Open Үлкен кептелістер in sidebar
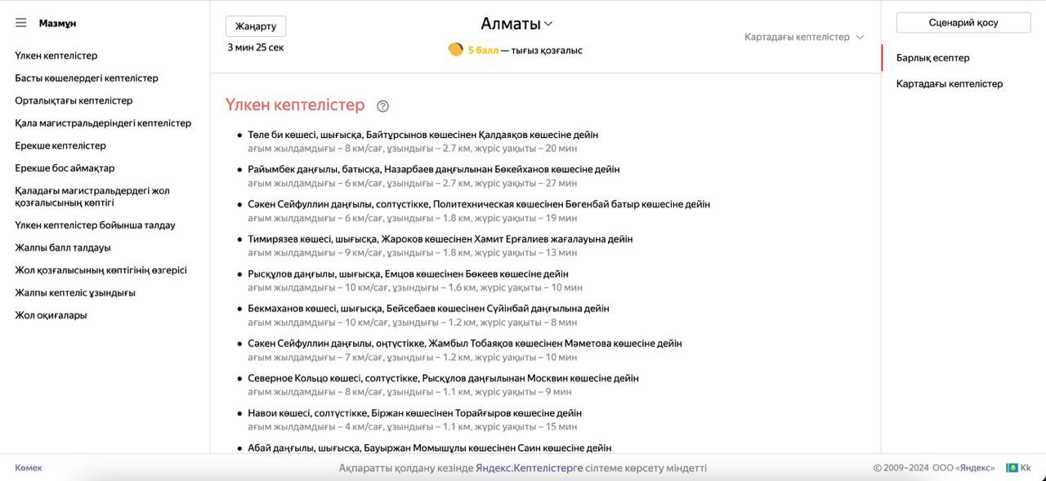 pyautogui.click(x=56, y=56)
